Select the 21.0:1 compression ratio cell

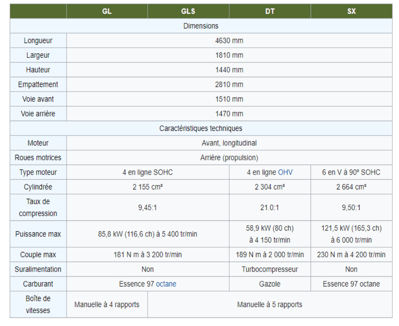[270, 208]
